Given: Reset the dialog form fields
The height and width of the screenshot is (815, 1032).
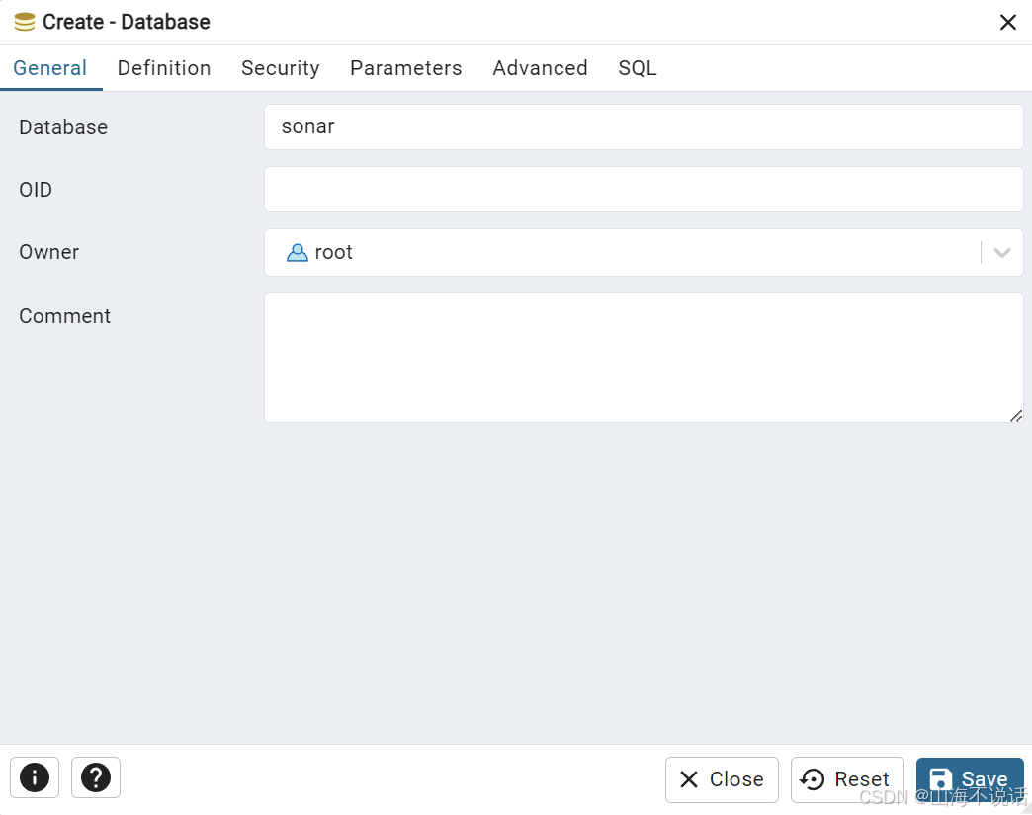Looking at the screenshot, I should [x=846, y=778].
